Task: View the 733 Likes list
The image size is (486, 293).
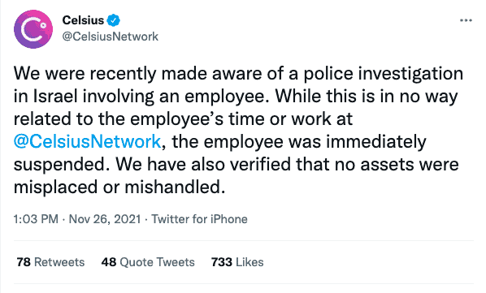Action: pos(237,262)
